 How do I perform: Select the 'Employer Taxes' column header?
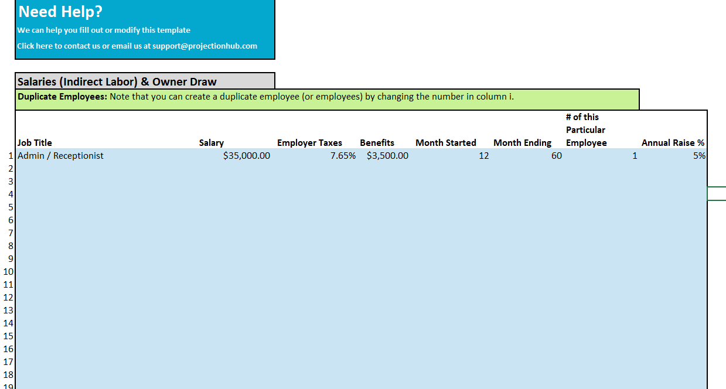(309, 142)
